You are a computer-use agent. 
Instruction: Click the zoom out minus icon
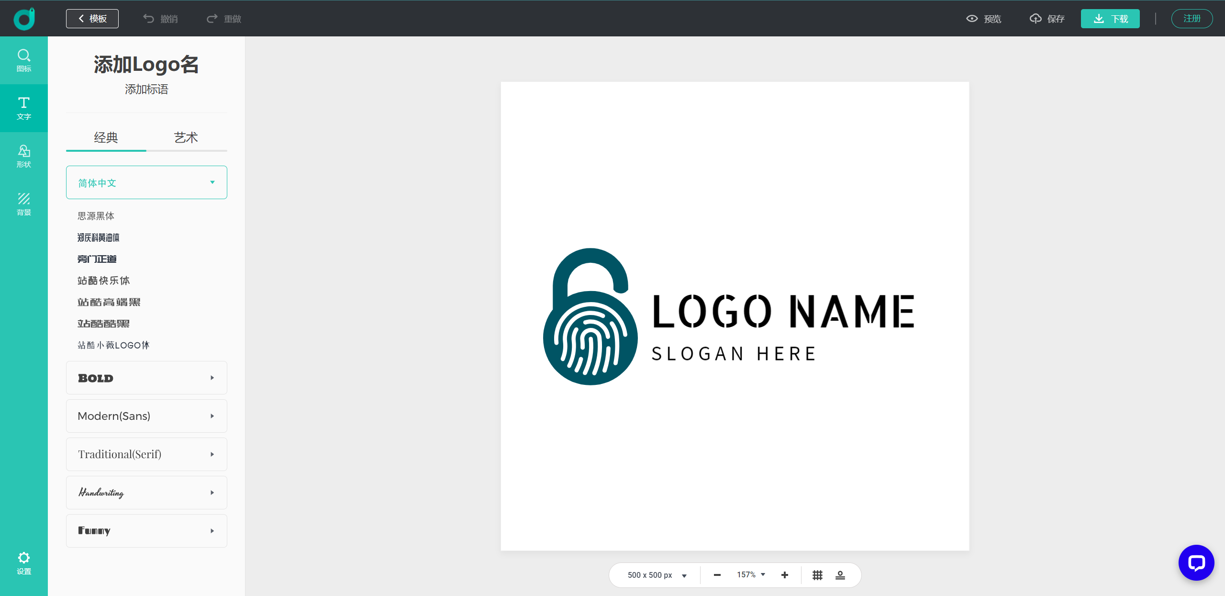(x=717, y=575)
